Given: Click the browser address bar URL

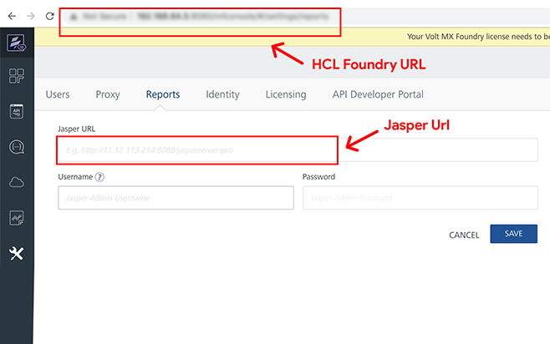Looking at the screenshot, I should coord(232,17).
